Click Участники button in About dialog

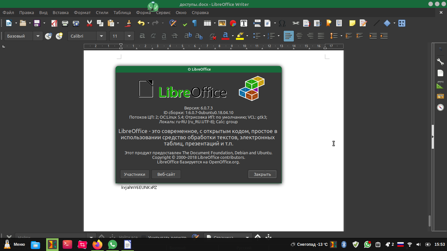[135, 174]
